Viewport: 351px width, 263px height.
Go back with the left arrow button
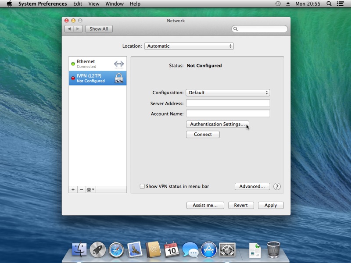tap(69, 29)
